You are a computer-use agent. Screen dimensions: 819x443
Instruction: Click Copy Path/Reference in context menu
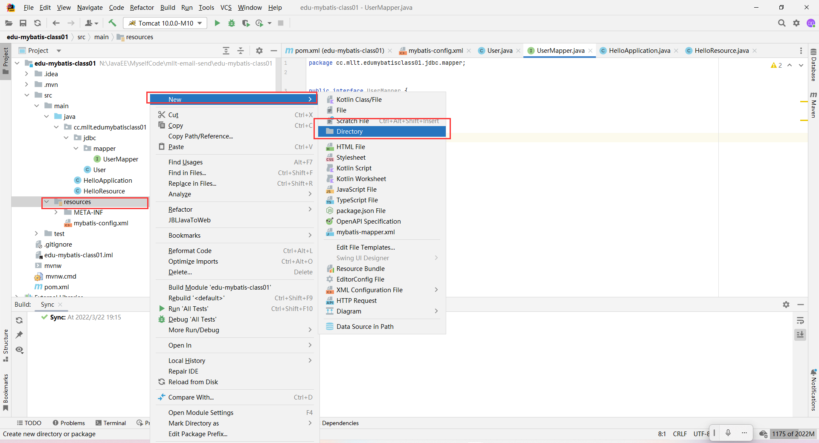235,136
